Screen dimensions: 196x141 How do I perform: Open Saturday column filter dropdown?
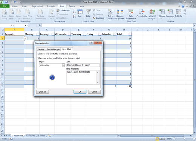tap(115, 34)
